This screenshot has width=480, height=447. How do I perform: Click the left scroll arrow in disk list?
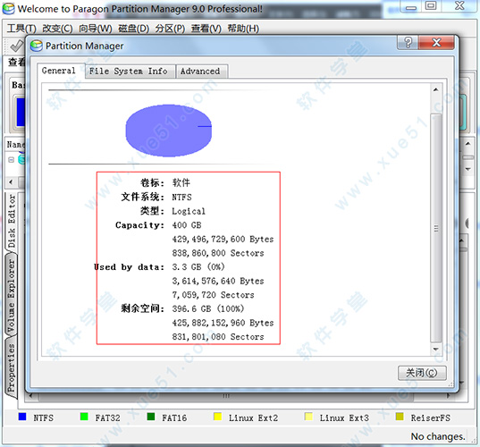point(11,182)
